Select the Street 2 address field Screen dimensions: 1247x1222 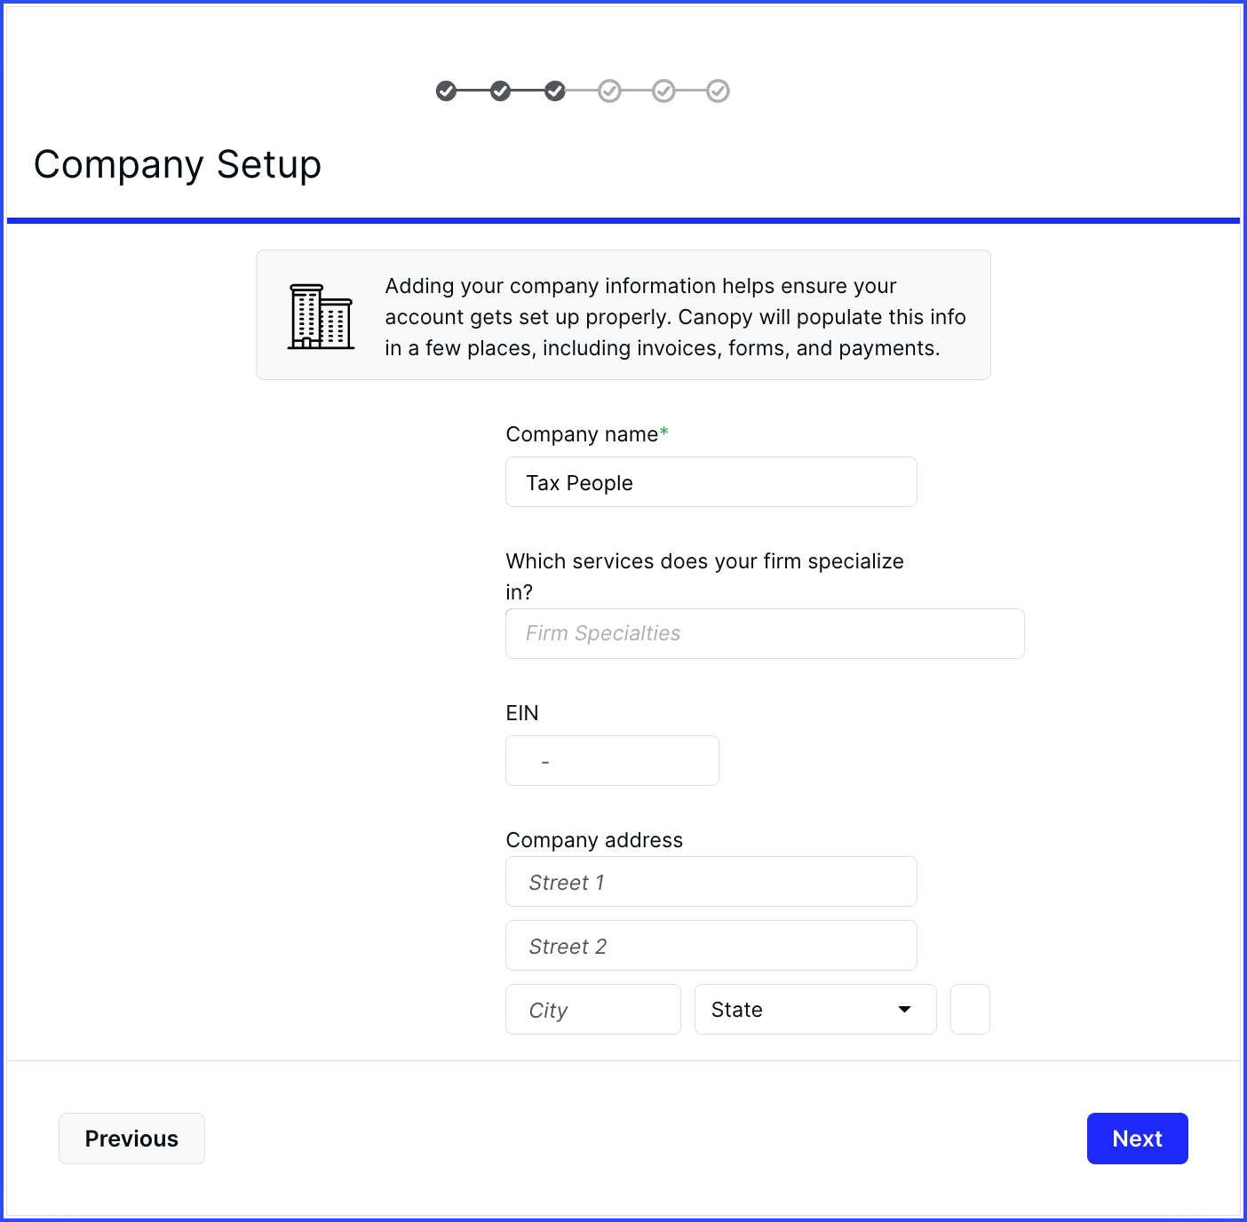click(x=711, y=946)
